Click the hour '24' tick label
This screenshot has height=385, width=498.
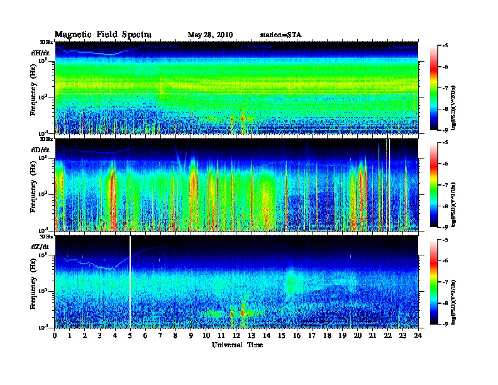418,336
